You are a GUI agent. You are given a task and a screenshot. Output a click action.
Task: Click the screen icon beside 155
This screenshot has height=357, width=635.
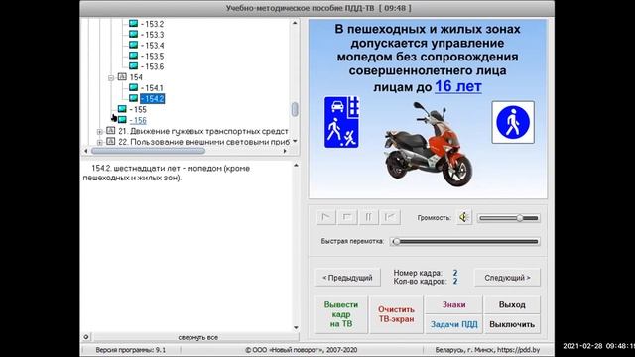[122, 109]
